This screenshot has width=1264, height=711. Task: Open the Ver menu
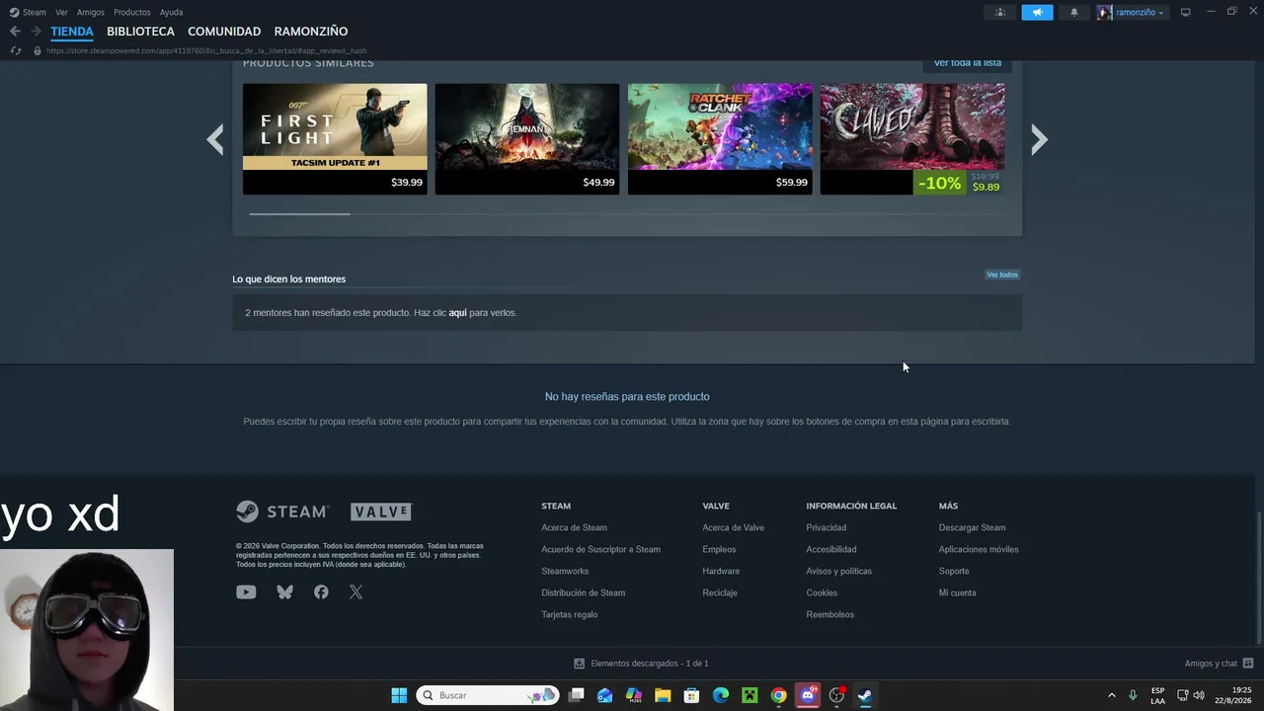[x=61, y=13]
